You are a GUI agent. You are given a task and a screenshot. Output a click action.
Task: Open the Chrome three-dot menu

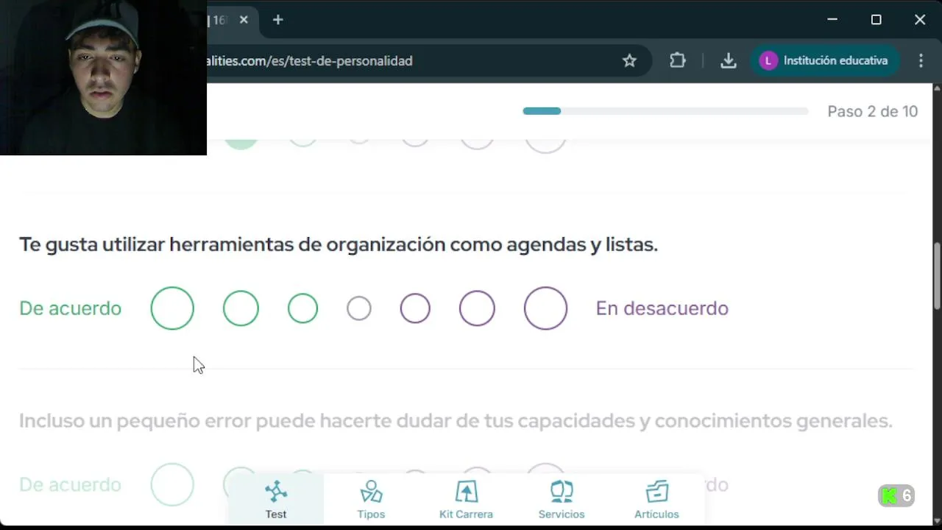(x=921, y=61)
